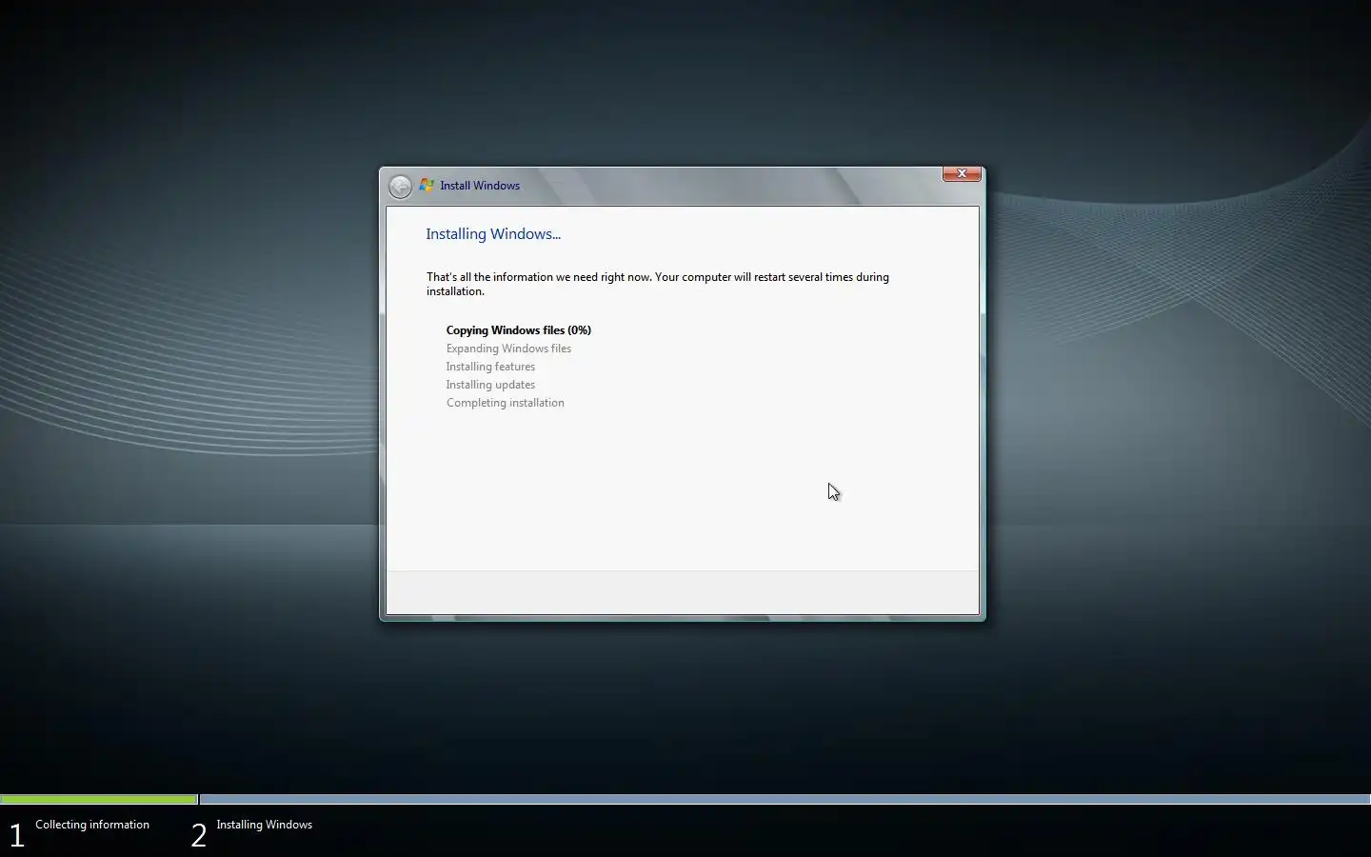This screenshot has width=1371, height=857.
Task: Click the 'Installing updates' step
Action: tap(490, 385)
